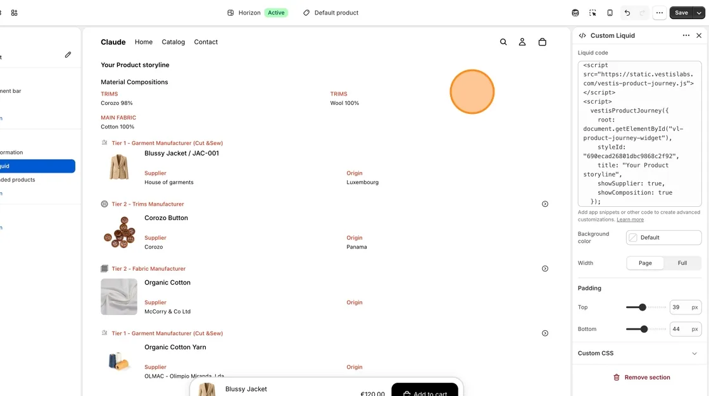The width and height of the screenshot is (709, 396).
Task: Click the storefront search icon
Action: coord(503,42)
